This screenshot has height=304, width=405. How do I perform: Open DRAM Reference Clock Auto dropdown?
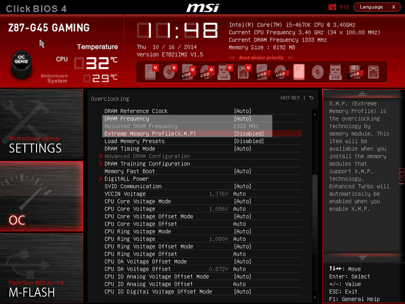[x=242, y=111]
